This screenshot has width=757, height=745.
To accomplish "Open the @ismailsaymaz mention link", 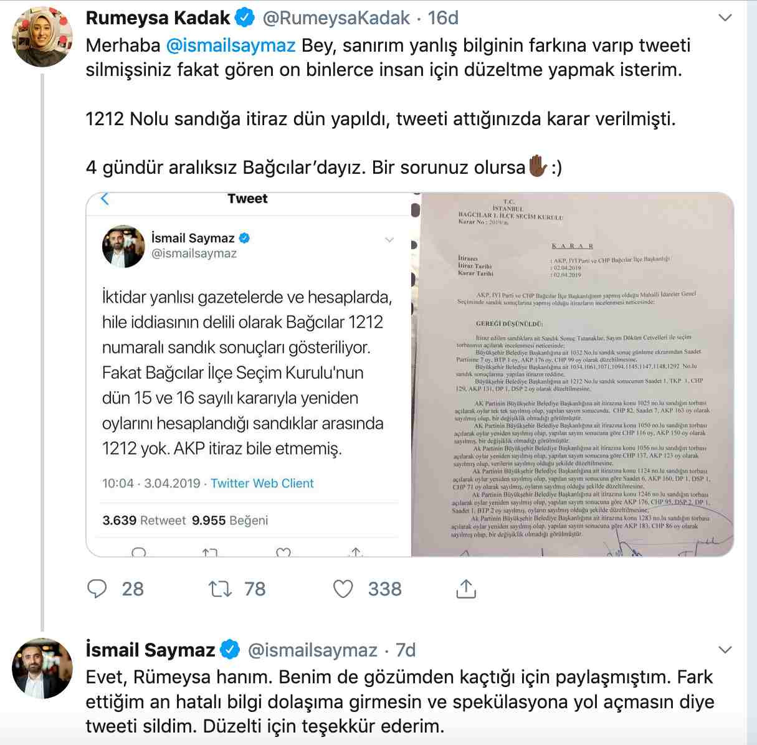I will 231,45.
